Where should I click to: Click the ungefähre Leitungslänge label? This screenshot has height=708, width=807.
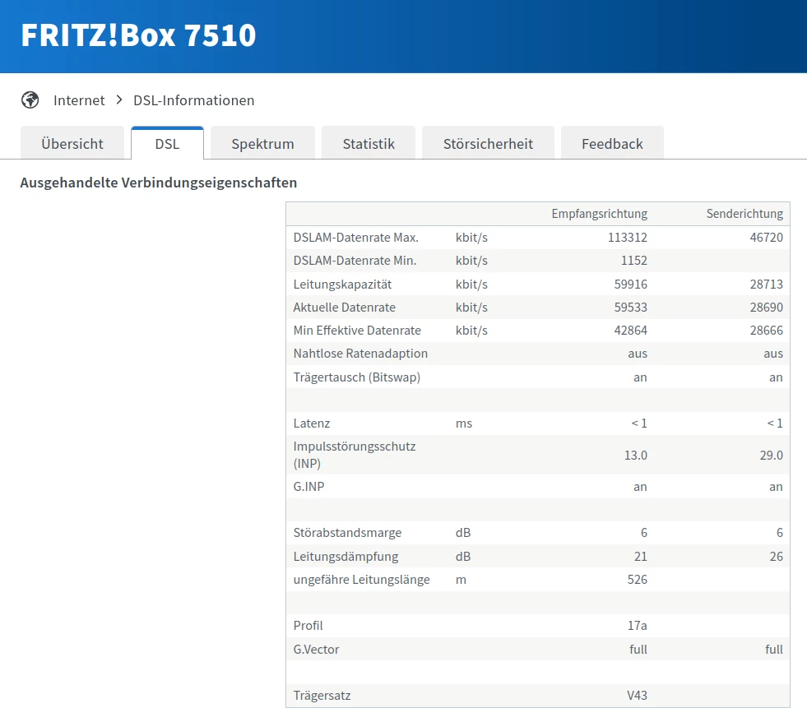coord(361,580)
